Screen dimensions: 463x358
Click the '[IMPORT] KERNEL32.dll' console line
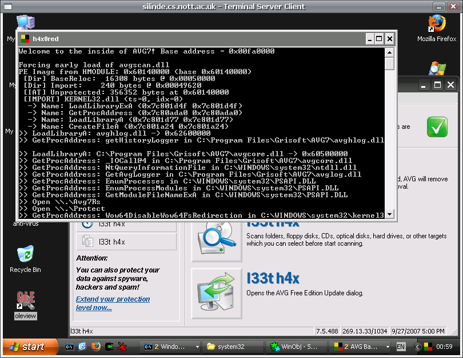click(103, 99)
